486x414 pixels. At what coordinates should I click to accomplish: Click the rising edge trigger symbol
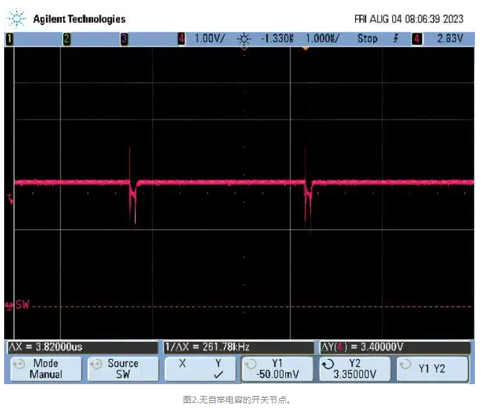tap(396, 39)
